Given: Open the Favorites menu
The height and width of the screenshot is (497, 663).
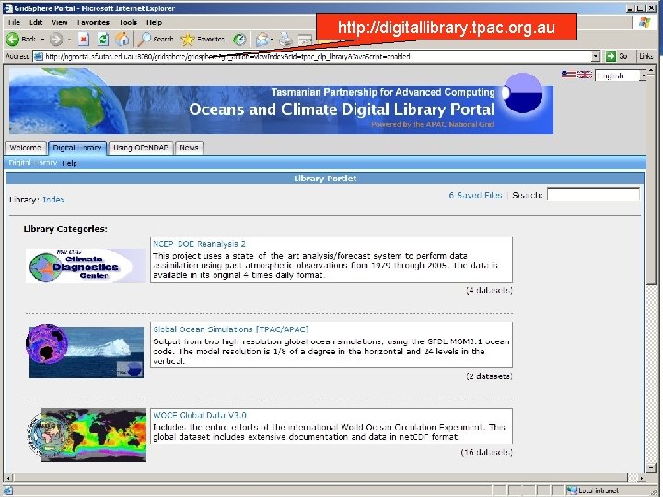Looking at the screenshot, I should pyautogui.click(x=93, y=22).
